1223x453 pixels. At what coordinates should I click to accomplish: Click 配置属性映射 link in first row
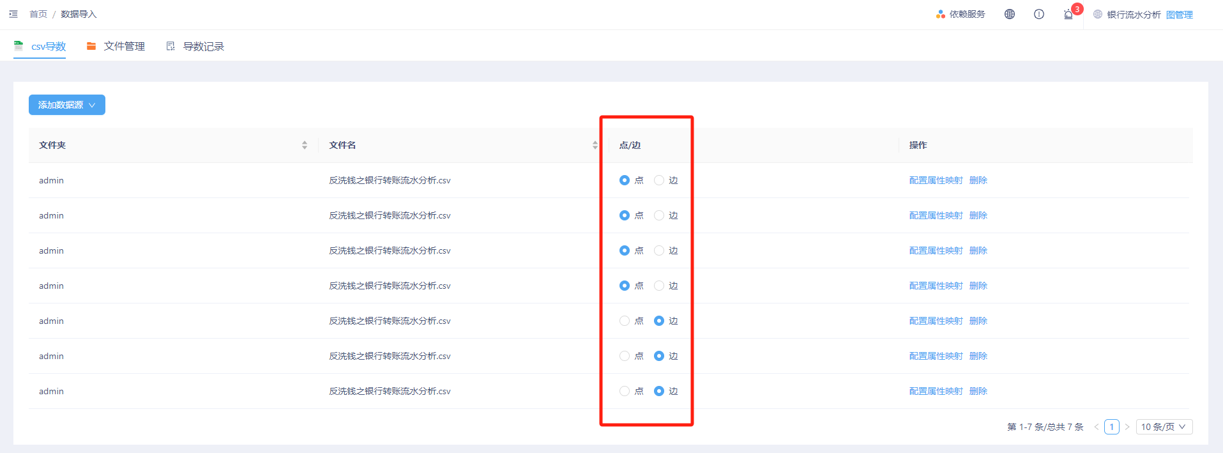coord(936,180)
